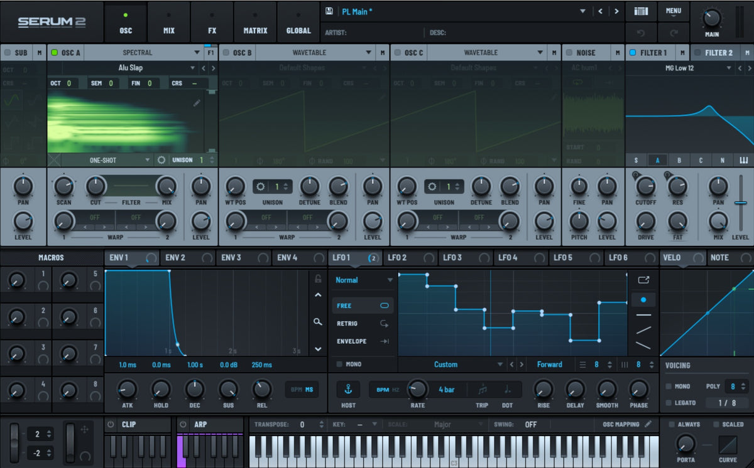Image resolution: width=754 pixels, height=468 pixels.
Task: Click the envelope up chevron icon
Action: [x=319, y=295]
